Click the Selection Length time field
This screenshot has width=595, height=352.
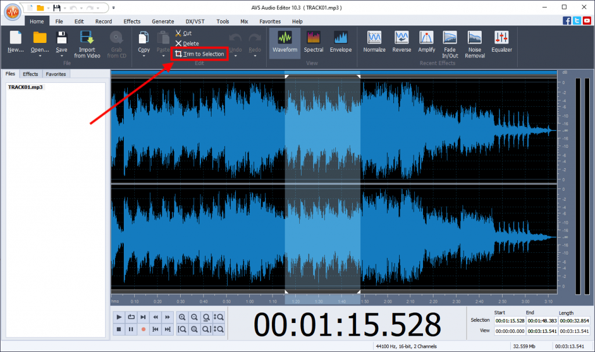(x=575, y=321)
